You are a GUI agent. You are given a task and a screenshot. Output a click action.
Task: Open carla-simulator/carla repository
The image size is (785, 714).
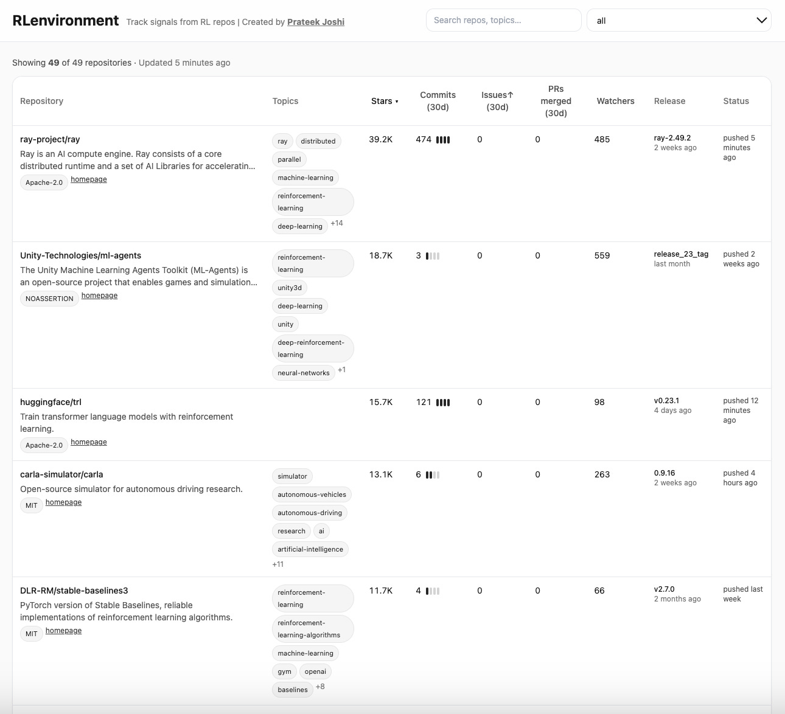pyautogui.click(x=61, y=474)
